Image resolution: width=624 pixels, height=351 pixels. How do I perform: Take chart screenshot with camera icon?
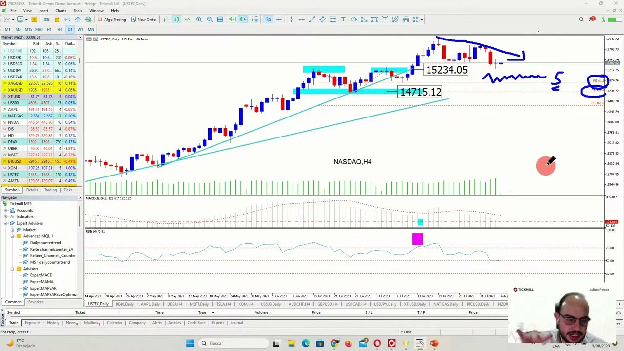[x=255, y=19]
